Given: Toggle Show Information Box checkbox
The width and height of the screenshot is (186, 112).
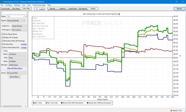Looking at the screenshot, I should [x=2, y=47].
